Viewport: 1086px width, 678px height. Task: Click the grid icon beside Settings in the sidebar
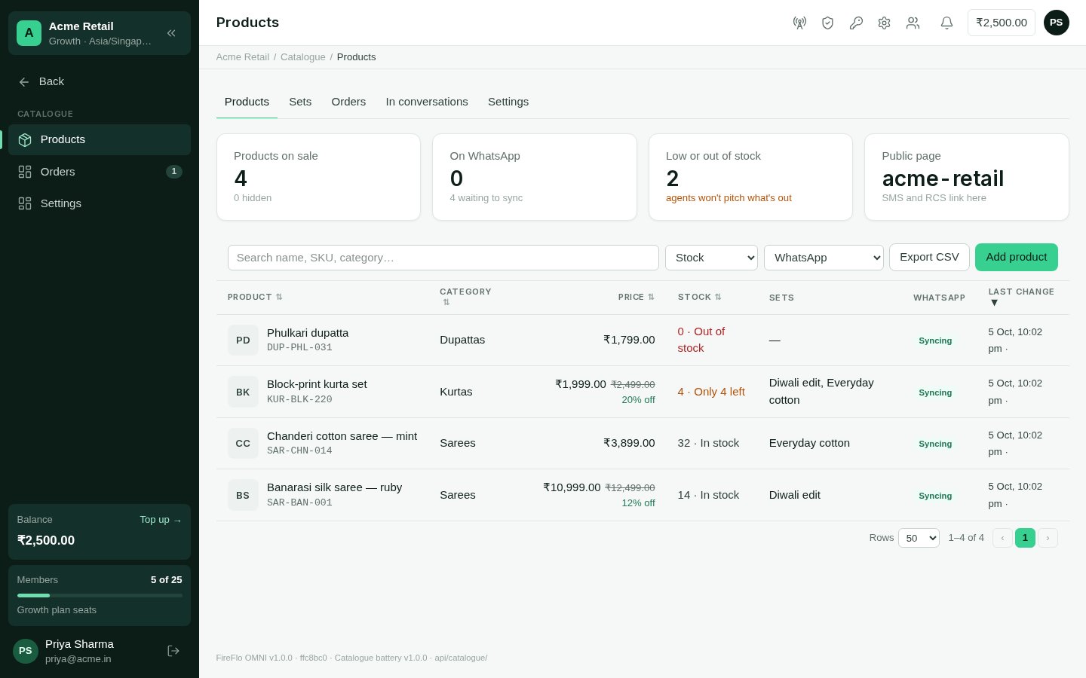tap(25, 203)
